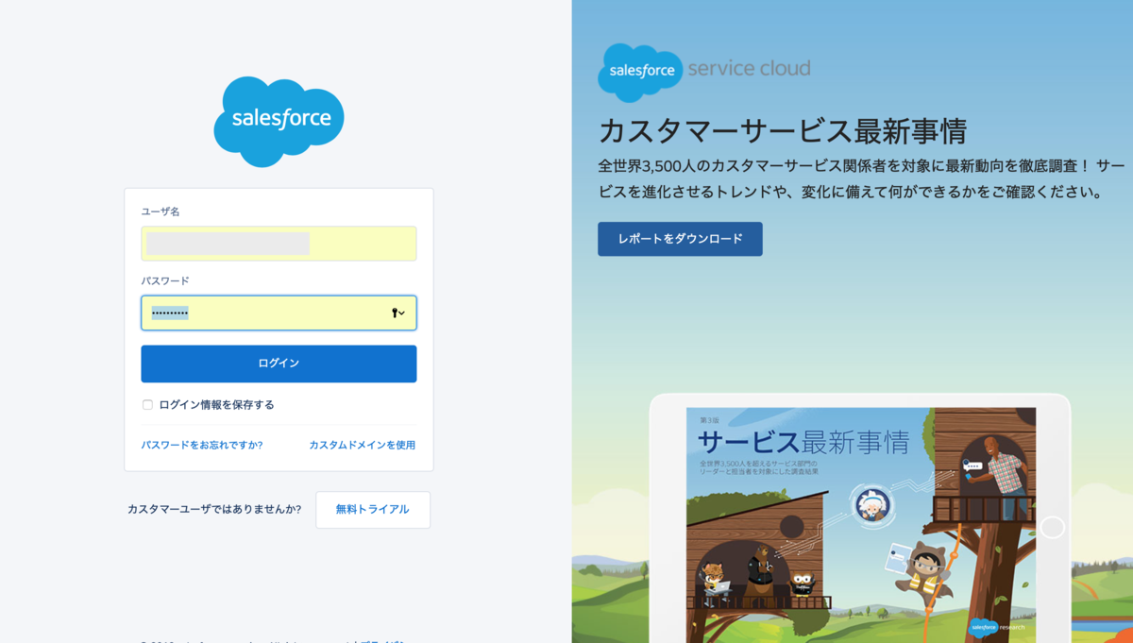Select the ユーザ名 input field
The width and height of the screenshot is (1133, 643).
point(279,244)
